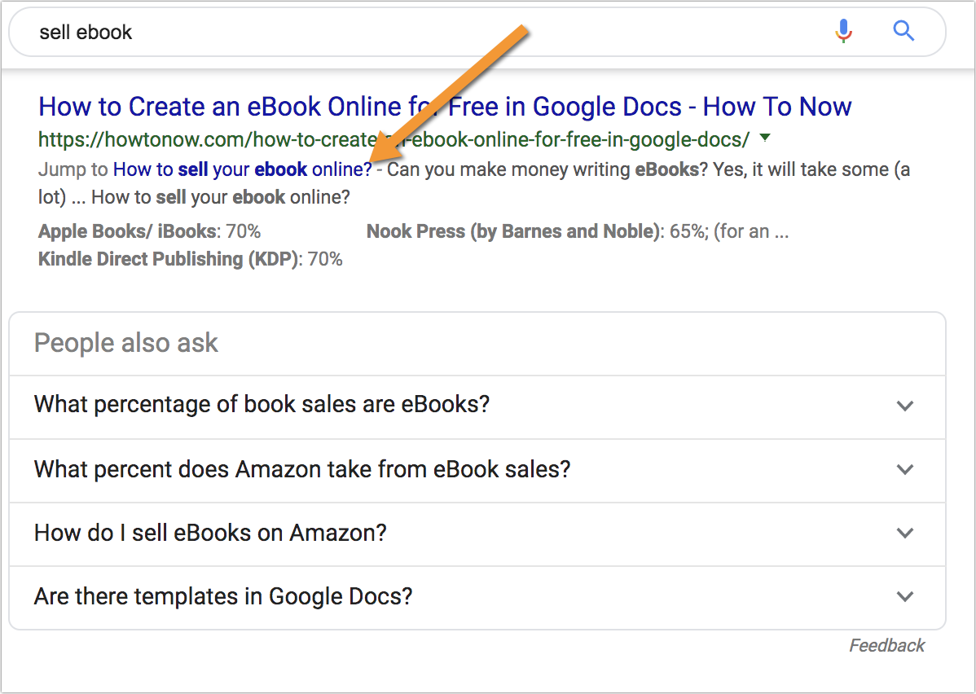Screen dimensions: 976x694
Task: Open the small dropdown arrow beside the result URL
Action: pyautogui.click(x=764, y=138)
